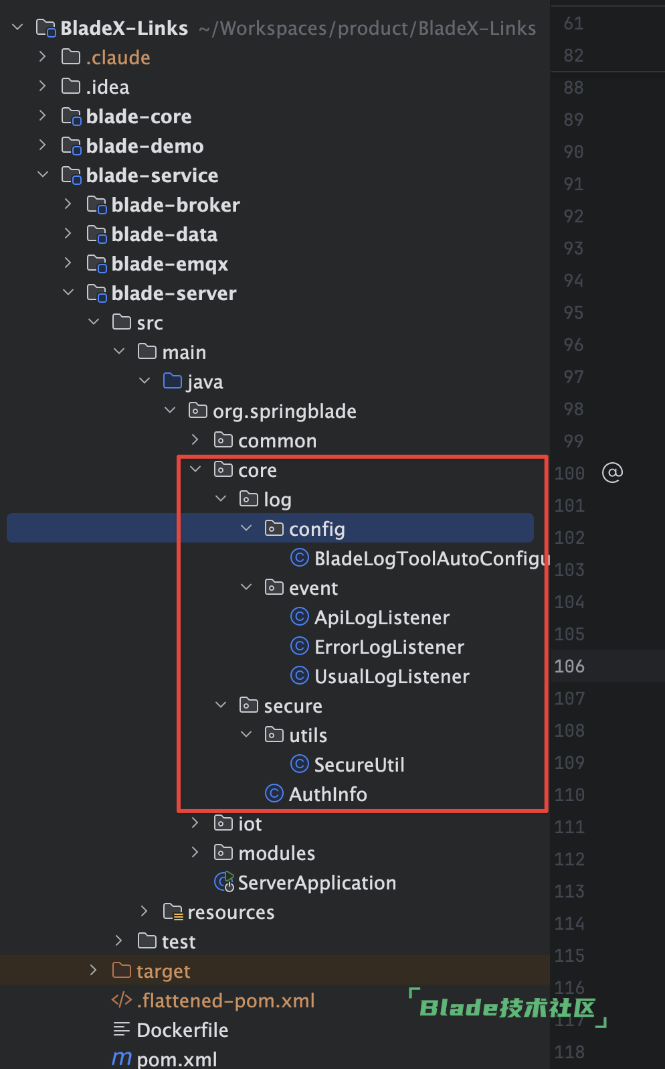Click the AuthInfo class icon
The height and width of the screenshot is (1069, 665).
pyautogui.click(x=274, y=793)
